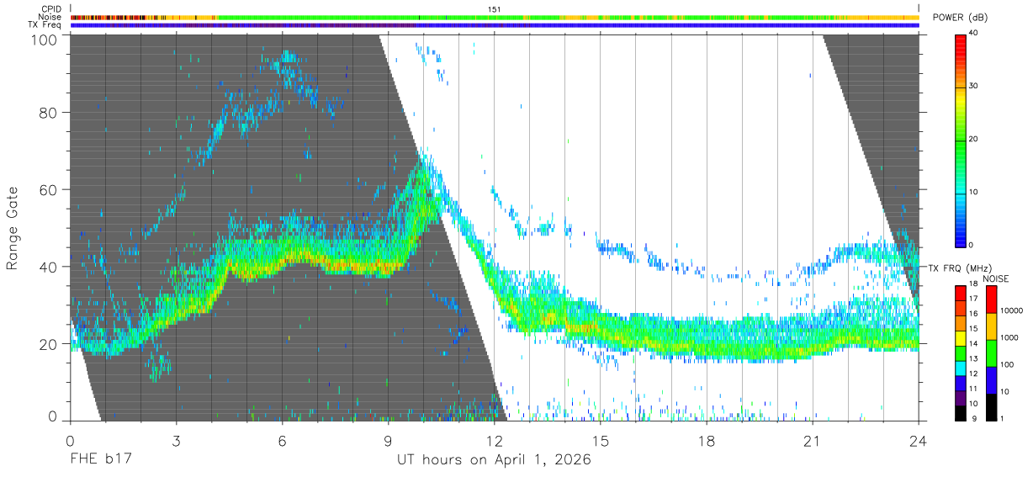Viewport: 1033px width, 477px height.
Task: Click the green noise strip segment near 6 UT
Action: pyautogui.click(x=282, y=17)
